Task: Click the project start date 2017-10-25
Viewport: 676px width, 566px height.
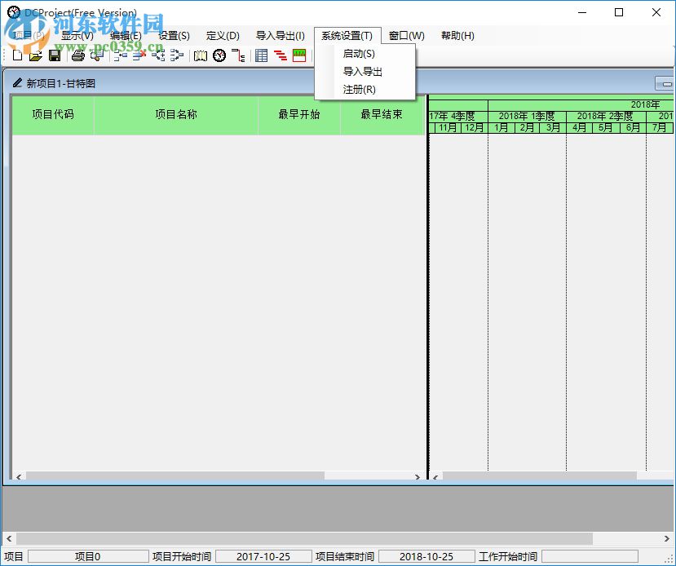Action: (x=263, y=555)
